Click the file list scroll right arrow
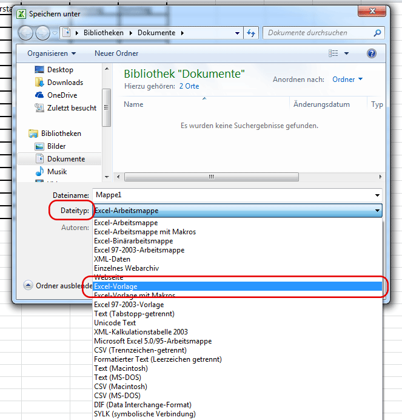 [x=380, y=177]
